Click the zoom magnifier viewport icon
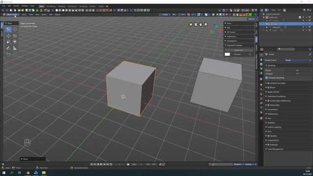The height and width of the screenshot is (176, 313). (205, 24)
